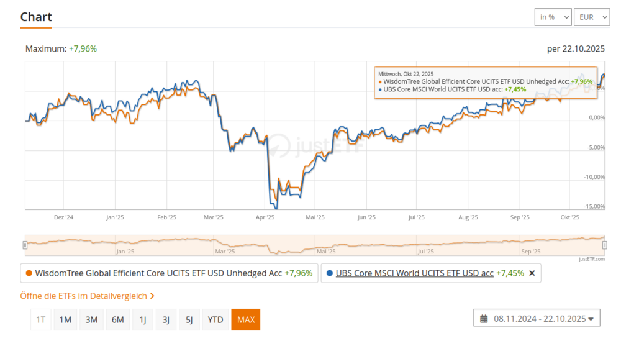Choose the 1J time period
Viewport: 621px width, 346px height.
143,320
